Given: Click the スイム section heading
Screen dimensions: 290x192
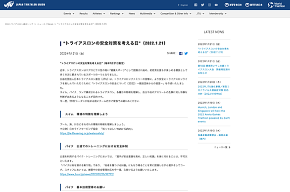Looking at the screenshot, I should (x=87, y=114).
